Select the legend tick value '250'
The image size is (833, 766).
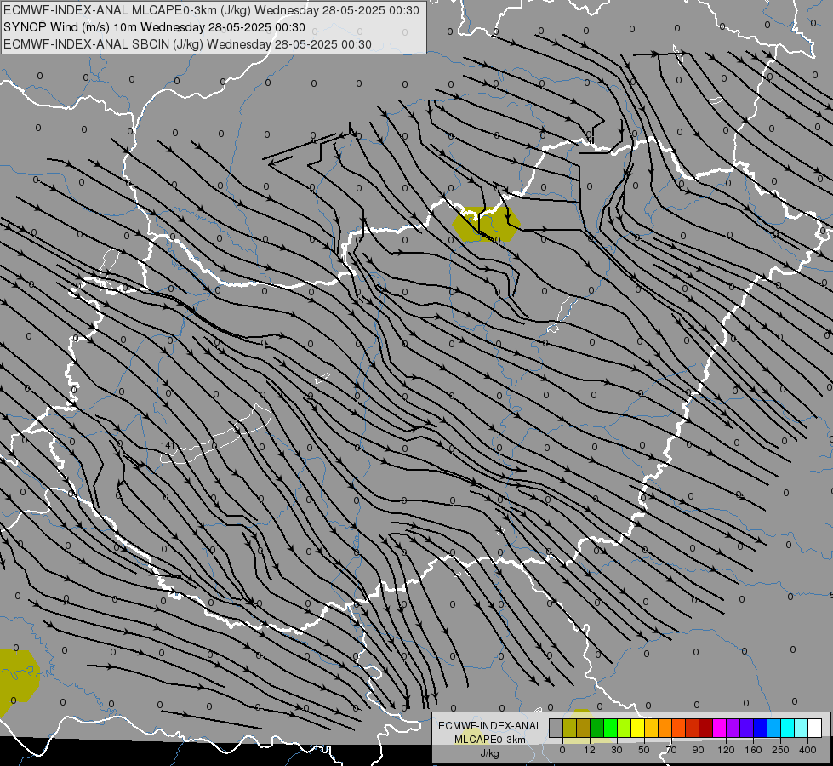tap(780, 750)
